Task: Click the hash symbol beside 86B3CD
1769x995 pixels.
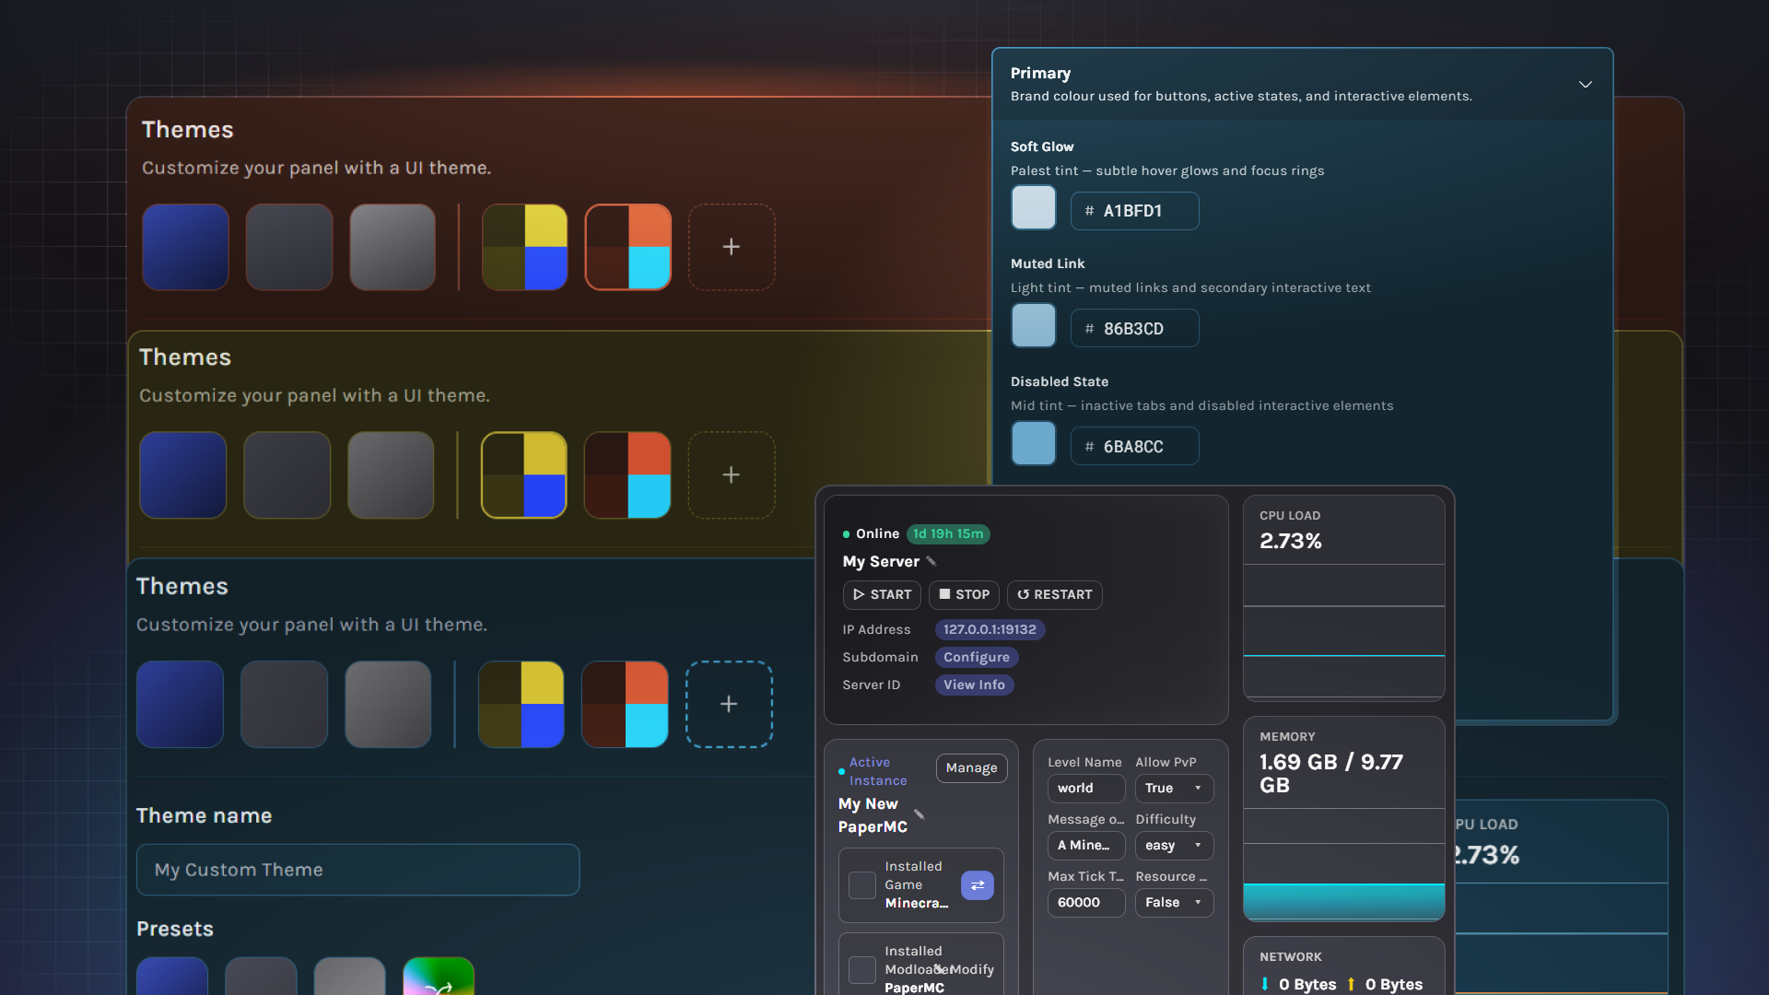Action: [1089, 329]
